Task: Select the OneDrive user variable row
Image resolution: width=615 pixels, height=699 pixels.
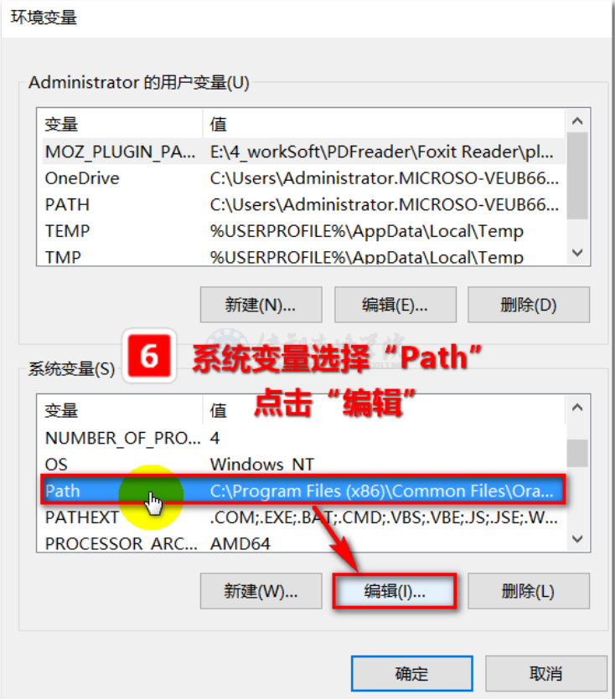Action: point(303,178)
